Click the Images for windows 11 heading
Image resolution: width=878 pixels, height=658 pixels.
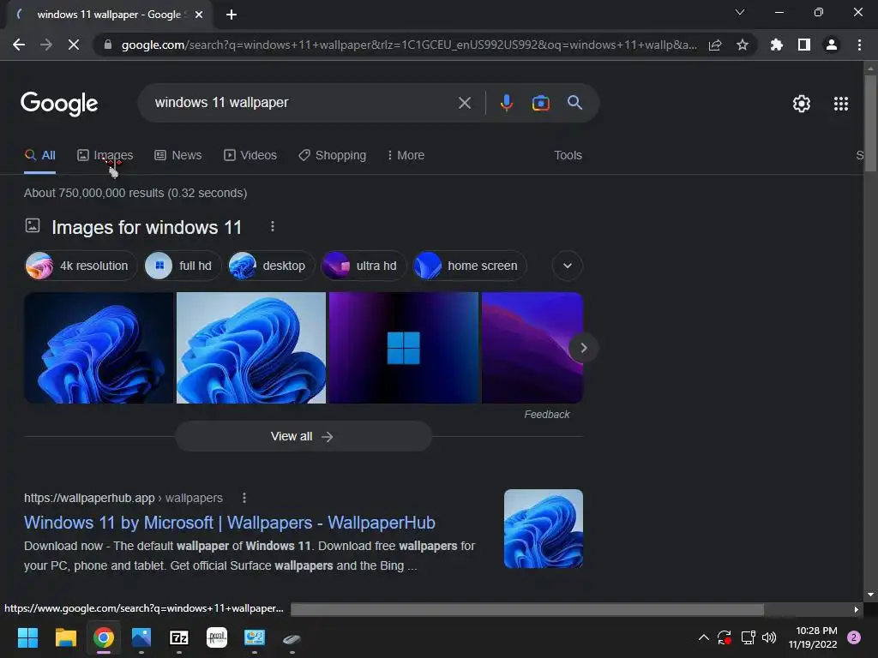[147, 227]
